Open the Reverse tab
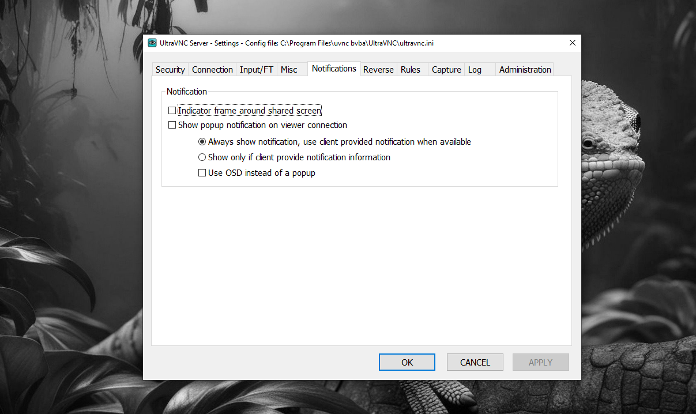The height and width of the screenshot is (414, 696). (x=378, y=70)
